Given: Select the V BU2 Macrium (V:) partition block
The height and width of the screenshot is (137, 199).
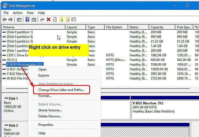Looking at the screenshot, I should pos(165,107).
